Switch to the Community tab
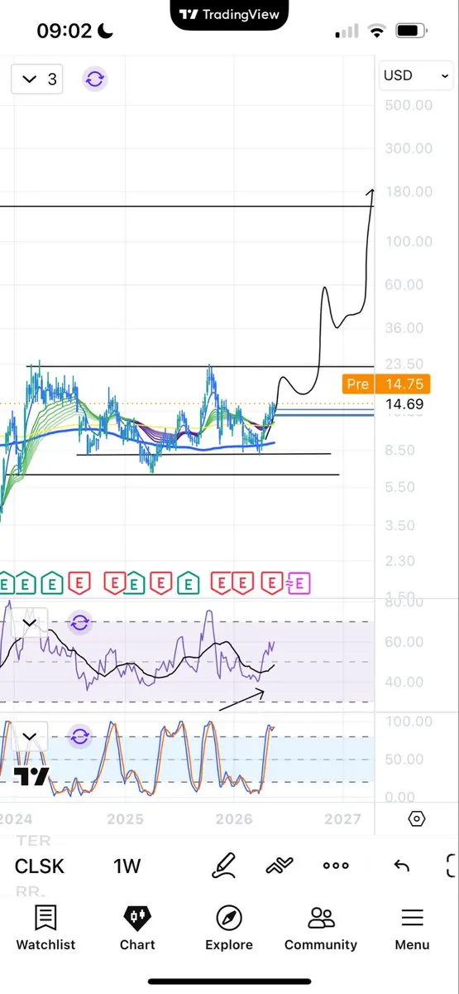Image resolution: width=459 pixels, height=994 pixels. click(321, 927)
